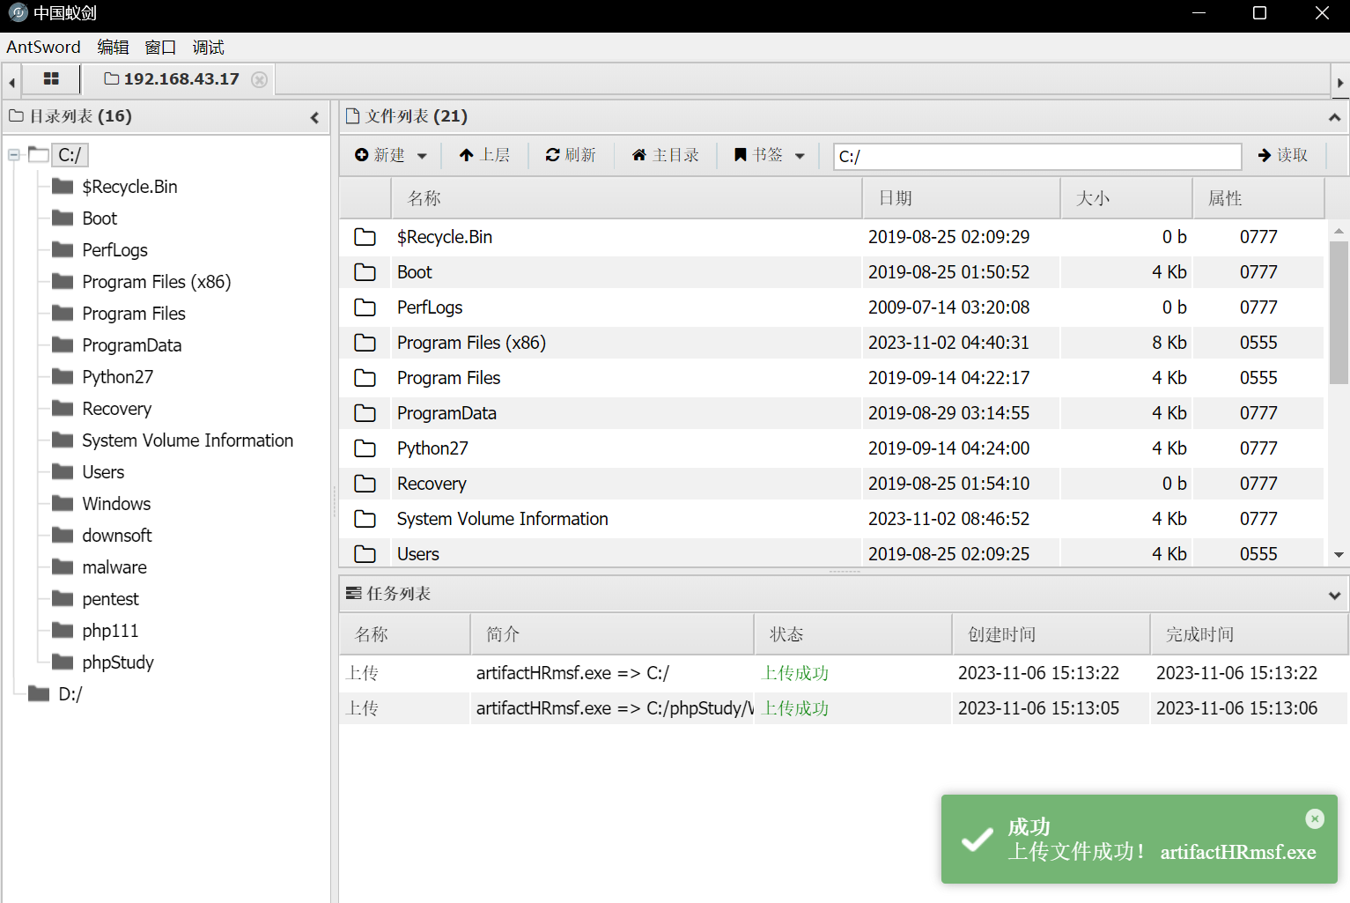
Task: Click the 创建时间 task column header
Action: 1051,634
